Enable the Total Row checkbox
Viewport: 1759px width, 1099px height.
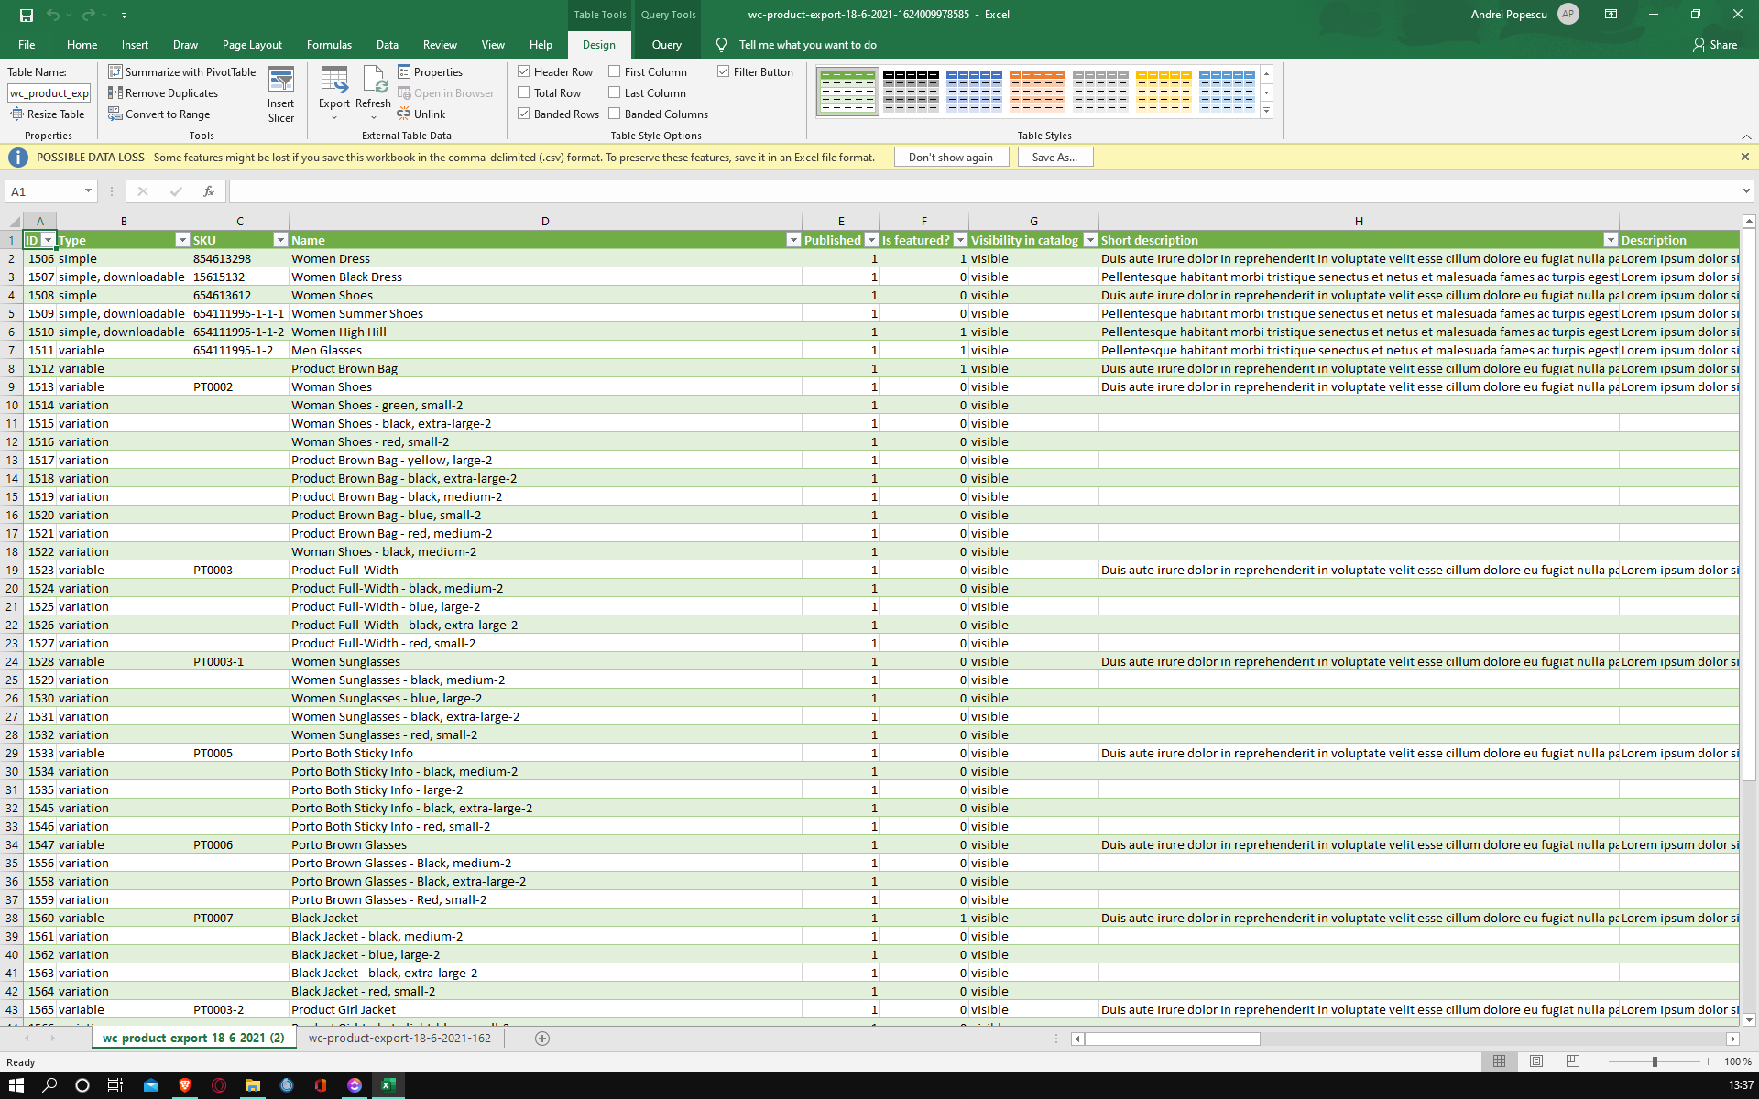tap(524, 92)
